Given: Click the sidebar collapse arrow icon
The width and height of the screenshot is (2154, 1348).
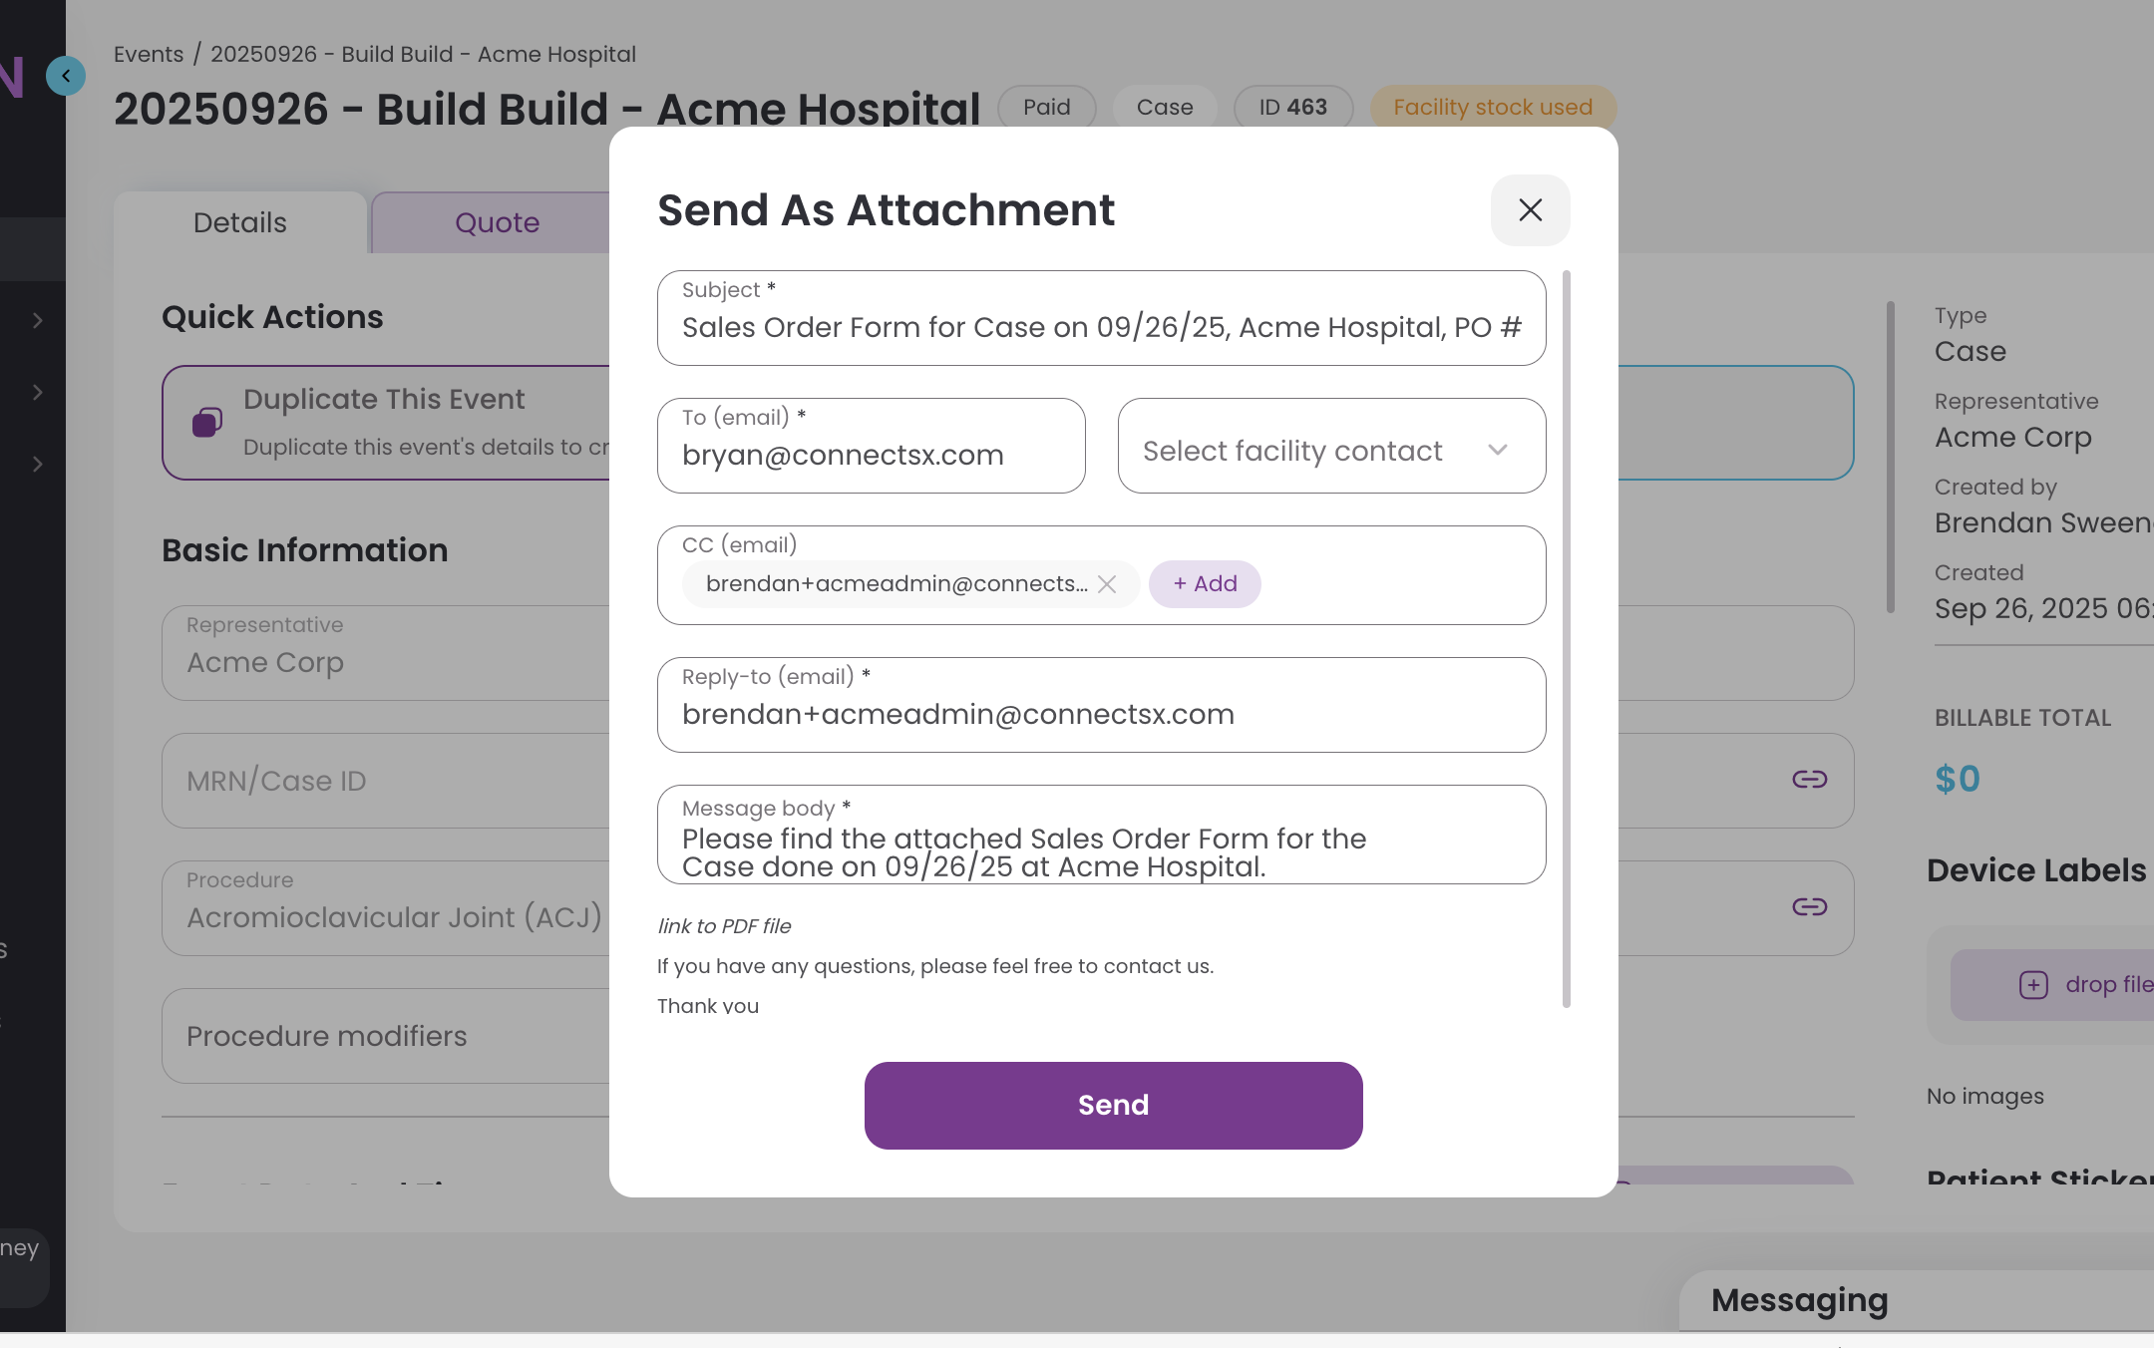Looking at the screenshot, I should [66, 76].
